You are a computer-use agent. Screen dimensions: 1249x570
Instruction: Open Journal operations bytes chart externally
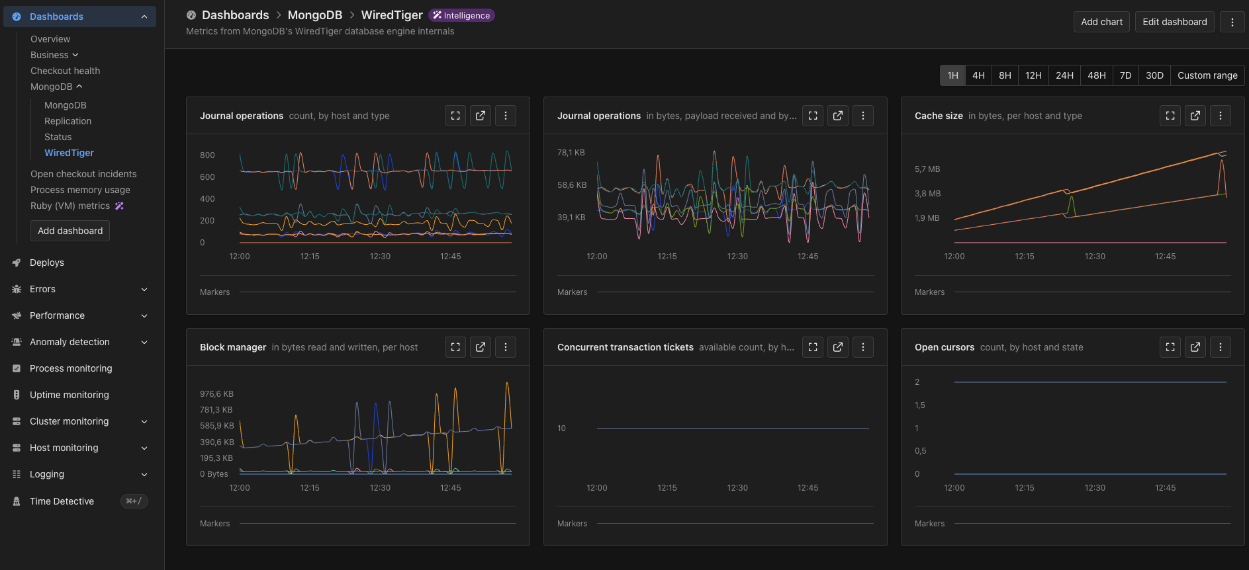[x=838, y=116]
